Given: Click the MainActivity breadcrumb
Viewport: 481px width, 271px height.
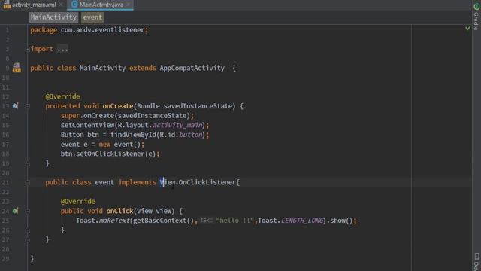Looking at the screenshot, I should coord(53,17).
